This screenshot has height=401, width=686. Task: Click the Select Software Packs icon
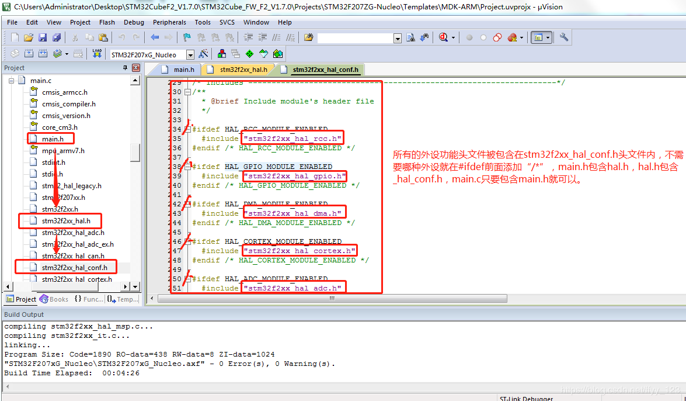point(263,54)
